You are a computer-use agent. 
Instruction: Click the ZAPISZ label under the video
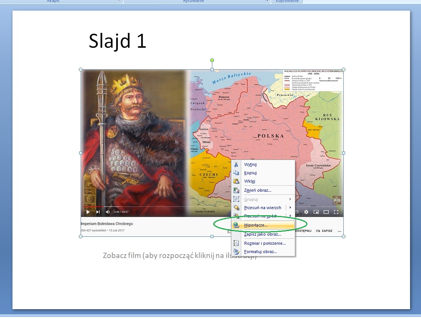(327, 231)
